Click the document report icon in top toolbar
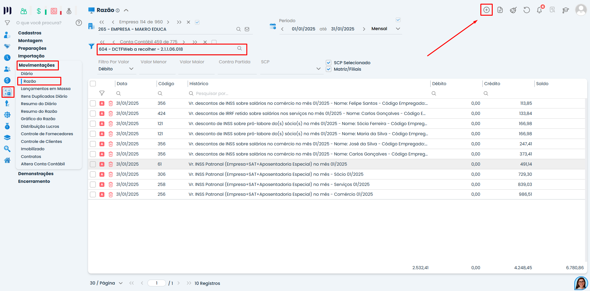The width and height of the screenshot is (590, 291). click(x=500, y=10)
